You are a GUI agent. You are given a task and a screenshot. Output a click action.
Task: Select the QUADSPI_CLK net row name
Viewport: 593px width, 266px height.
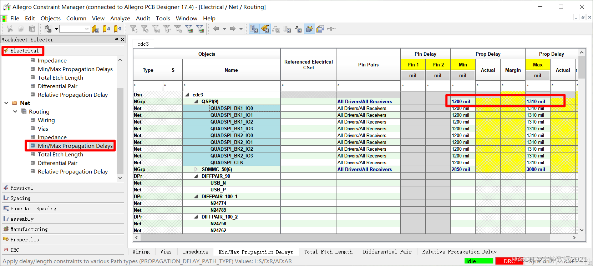[x=227, y=163]
